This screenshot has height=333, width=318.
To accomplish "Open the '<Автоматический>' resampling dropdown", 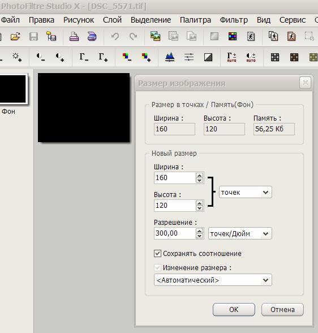I will [x=213, y=280].
